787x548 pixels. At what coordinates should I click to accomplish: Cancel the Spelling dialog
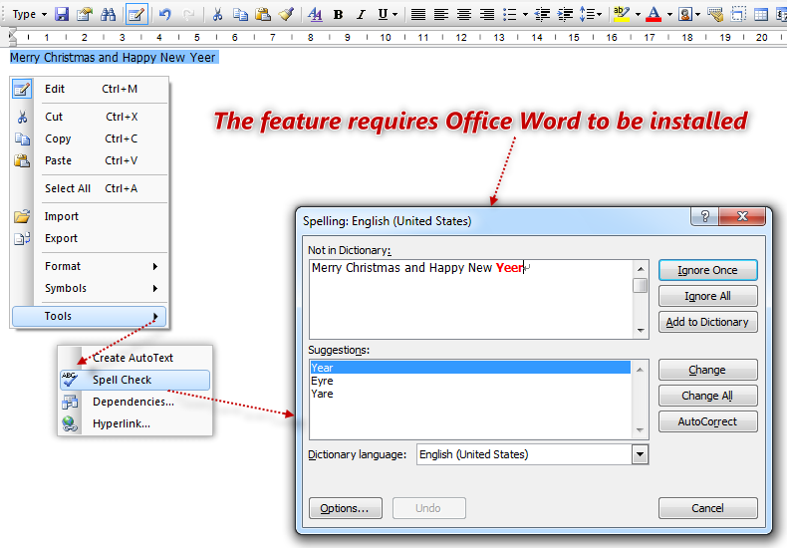coord(707,508)
